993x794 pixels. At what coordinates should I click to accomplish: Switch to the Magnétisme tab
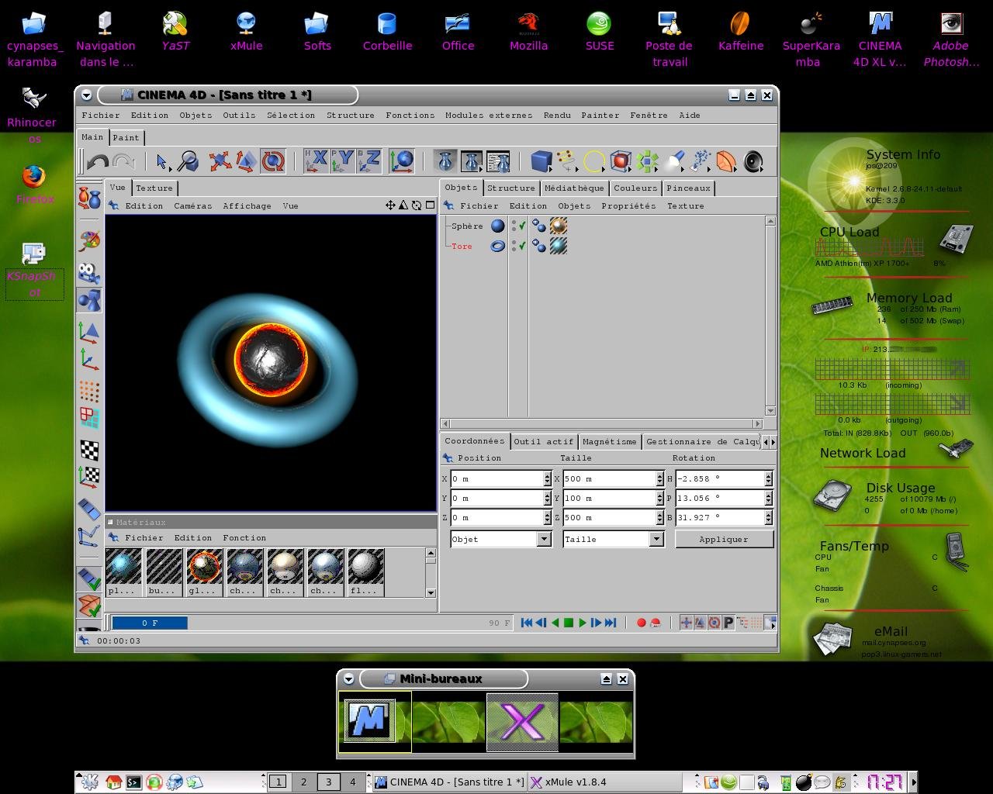click(x=609, y=441)
